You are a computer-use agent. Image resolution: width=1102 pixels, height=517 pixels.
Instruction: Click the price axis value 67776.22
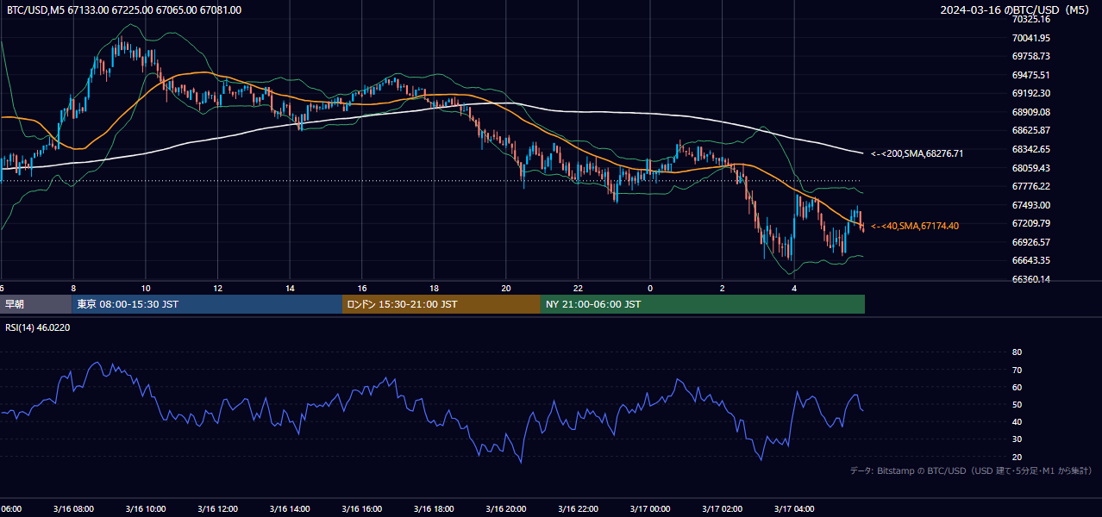tap(1030, 186)
